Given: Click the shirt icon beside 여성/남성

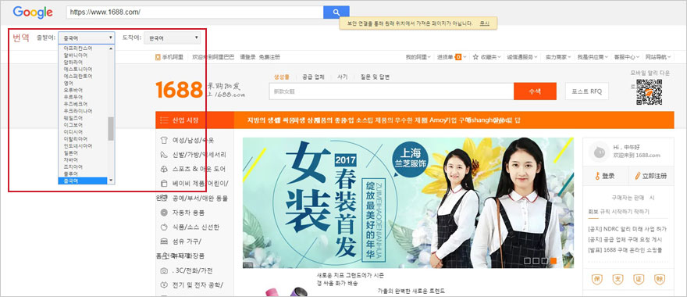Looking at the screenshot, I should pos(164,141).
